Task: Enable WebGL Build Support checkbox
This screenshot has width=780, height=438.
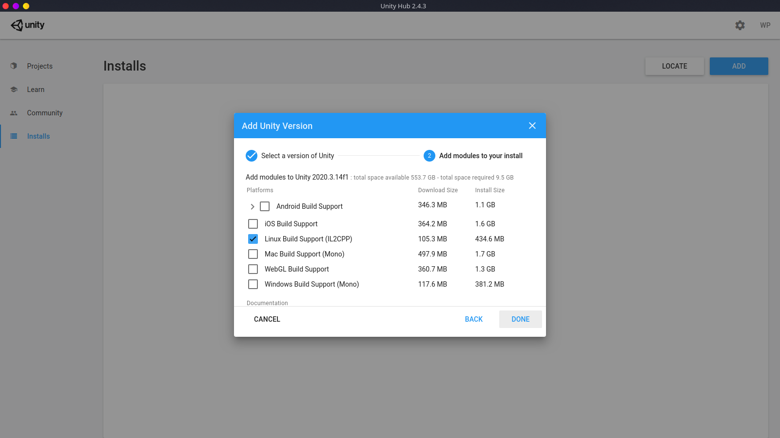Action: 253,269
